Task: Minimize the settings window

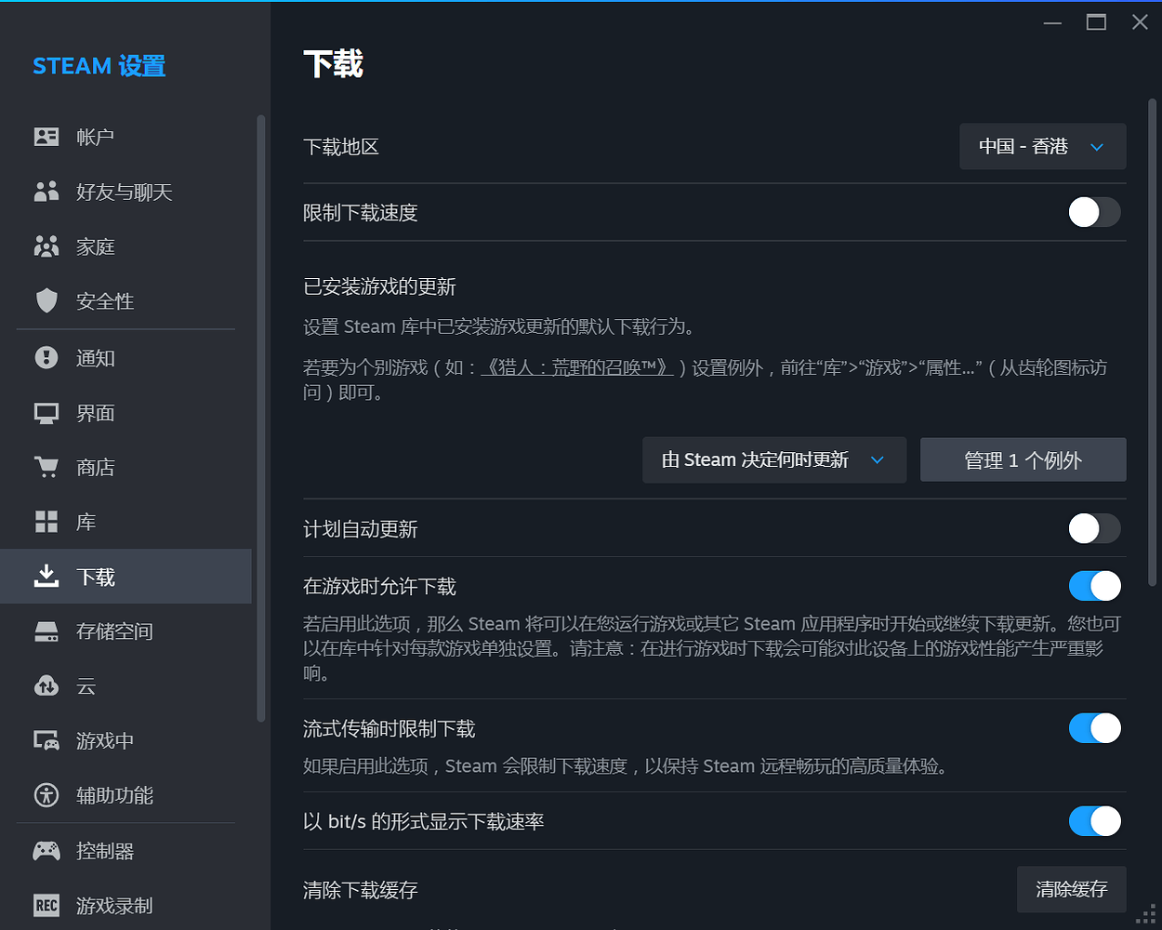Action: tap(1052, 22)
